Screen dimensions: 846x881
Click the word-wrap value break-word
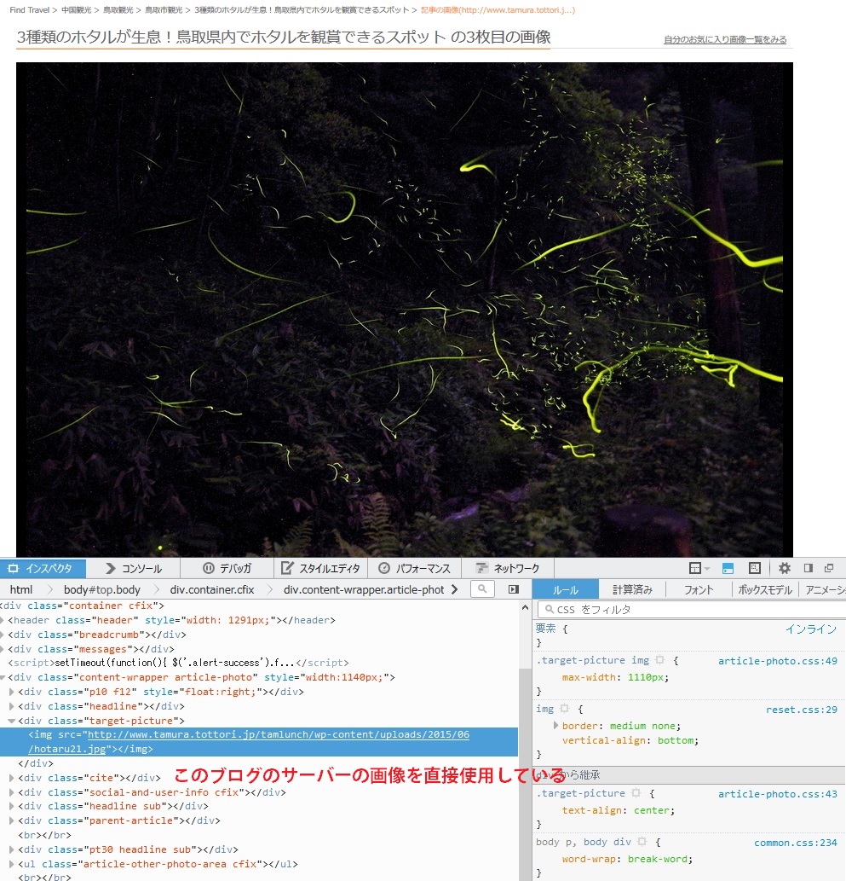658,859
